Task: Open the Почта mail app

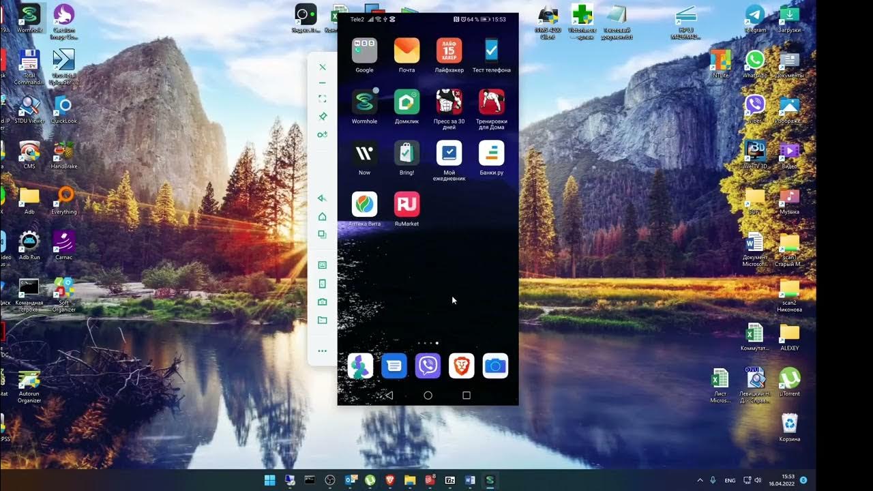Action: [406, 50]
